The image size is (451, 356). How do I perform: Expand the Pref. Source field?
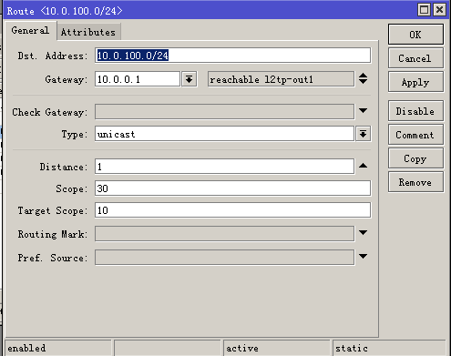(363, 257)
